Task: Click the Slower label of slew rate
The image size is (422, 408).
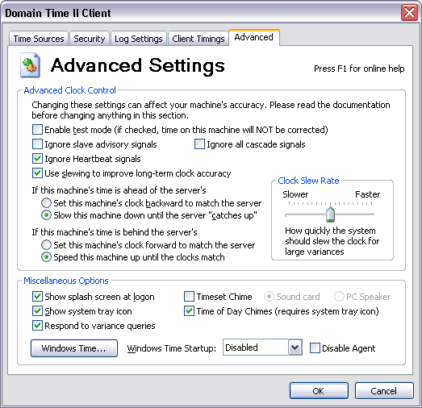Action: (x=295, y=194)
